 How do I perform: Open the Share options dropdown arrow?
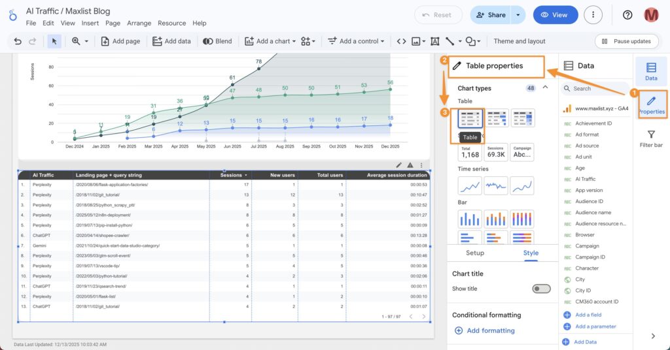(x=518, y=15)
